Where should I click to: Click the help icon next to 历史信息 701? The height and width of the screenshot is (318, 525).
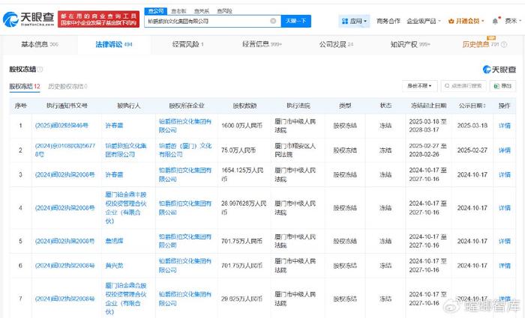(504, 44)
